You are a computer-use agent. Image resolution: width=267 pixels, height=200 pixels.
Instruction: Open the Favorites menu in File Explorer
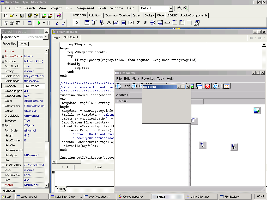click(x=148, y=79)
